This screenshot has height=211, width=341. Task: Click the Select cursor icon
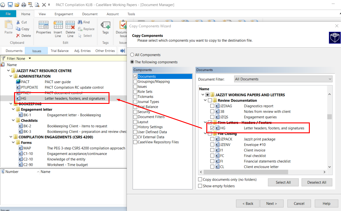tap(80, 35)
